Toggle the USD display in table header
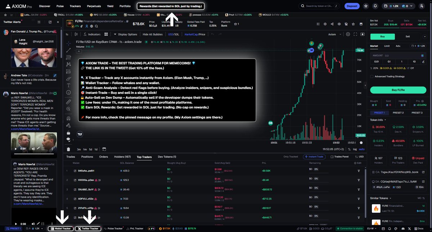Image resolution: width=432 pixels, height=232 pixels. [359, 157]
